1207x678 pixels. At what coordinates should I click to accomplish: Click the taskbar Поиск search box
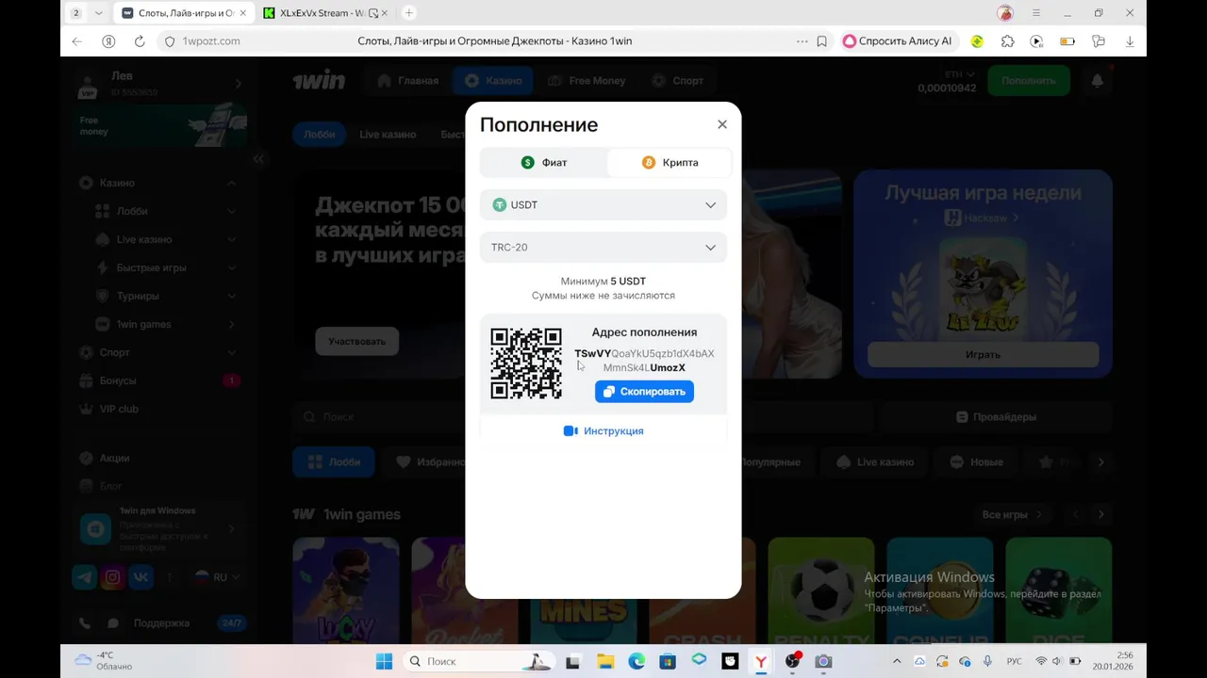click(480, 661)
